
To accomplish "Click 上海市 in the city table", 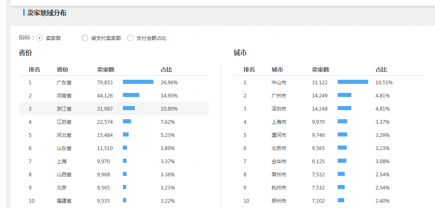I will pyautogui.click(x=279, y=122).
